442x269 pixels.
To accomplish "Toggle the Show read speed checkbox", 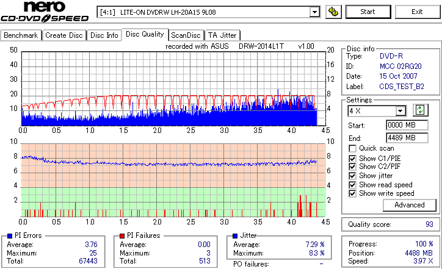I will [352, 185].
